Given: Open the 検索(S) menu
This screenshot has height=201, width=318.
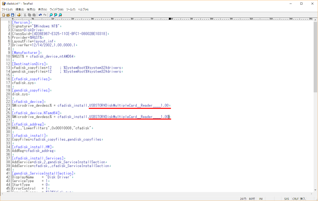Looking at the screenshot, I should [31, 10].
